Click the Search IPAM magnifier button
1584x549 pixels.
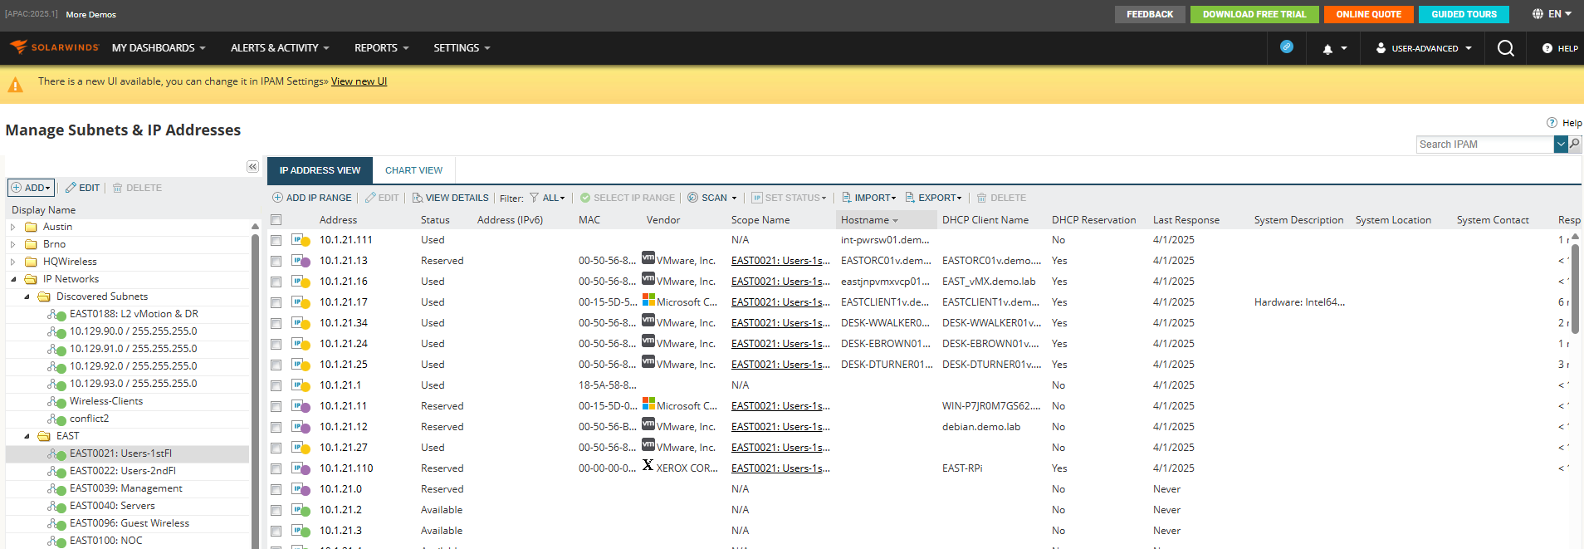point(1574,145)
